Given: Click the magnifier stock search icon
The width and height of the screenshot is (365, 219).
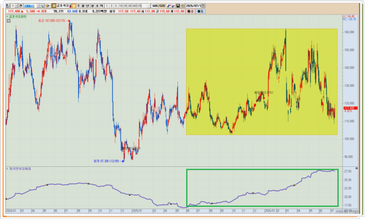Looking at the screenshot, I should 42,5.
